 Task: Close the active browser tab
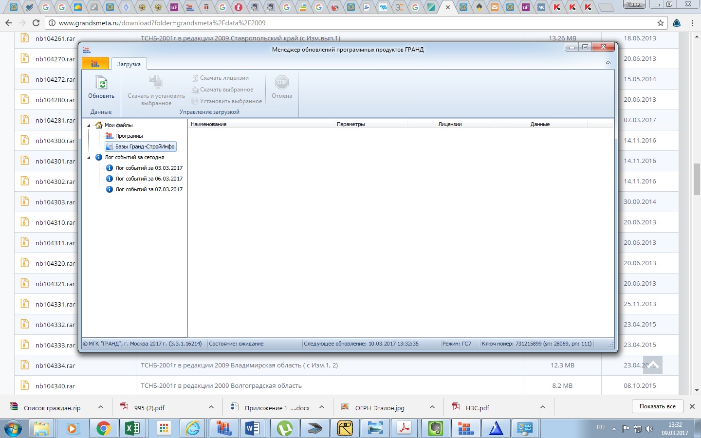[448, 7]
